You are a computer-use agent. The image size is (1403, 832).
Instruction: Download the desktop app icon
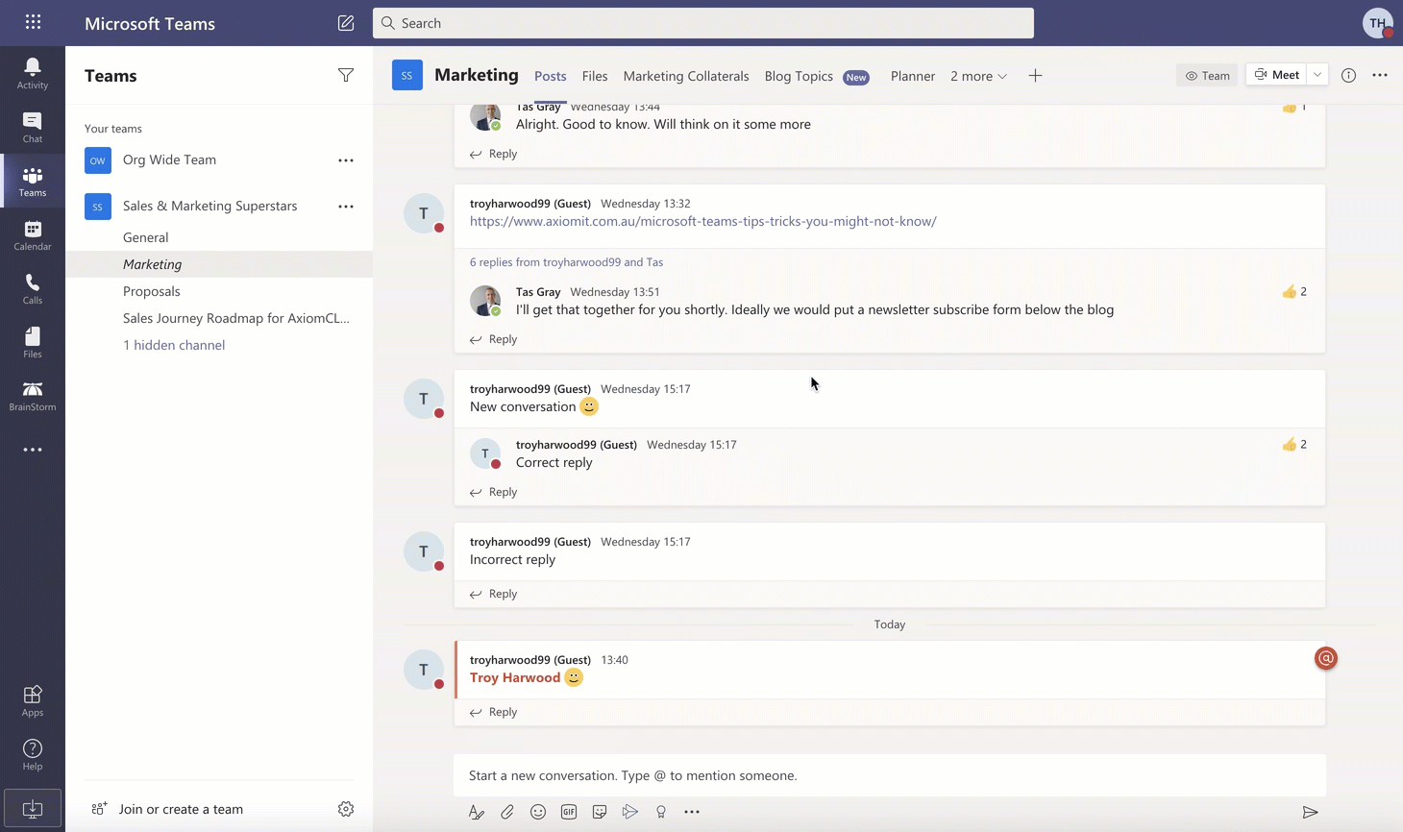tap(33, 808)
